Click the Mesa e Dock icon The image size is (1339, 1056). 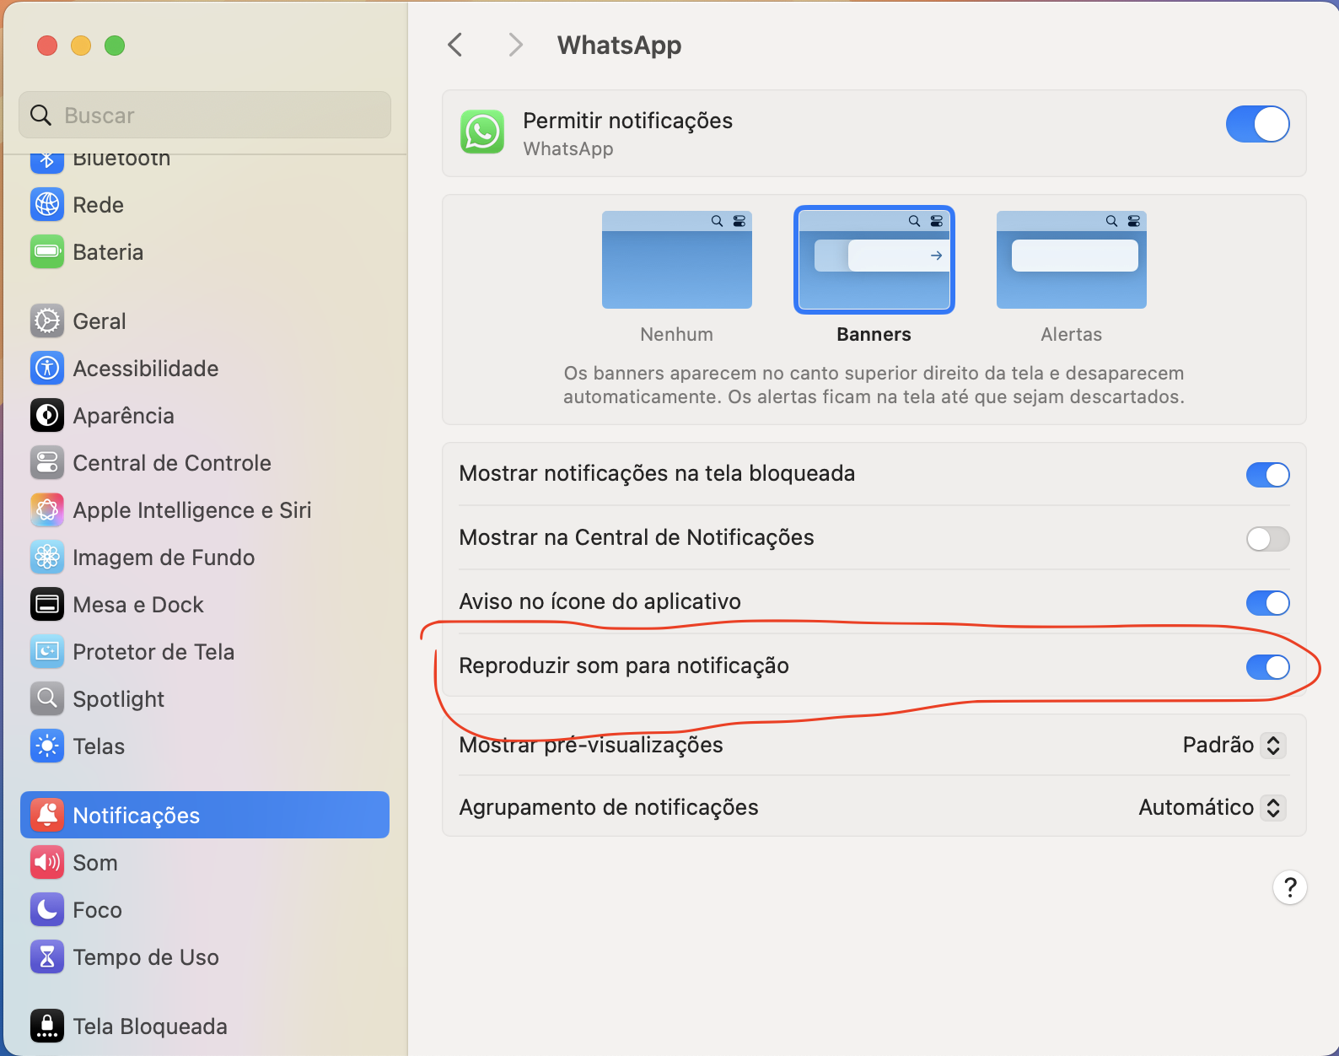(x=47, y=604)
